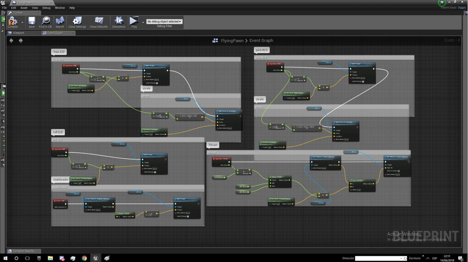
Task: Click the tutorial icon at top-right corner
Action: point(442,3)
